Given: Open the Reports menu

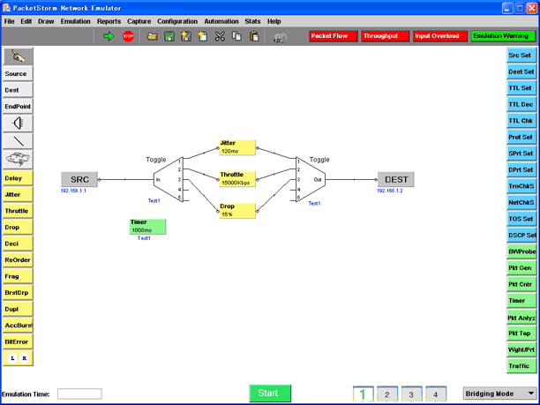Looking at the screenshot, I should pos(109,21).
